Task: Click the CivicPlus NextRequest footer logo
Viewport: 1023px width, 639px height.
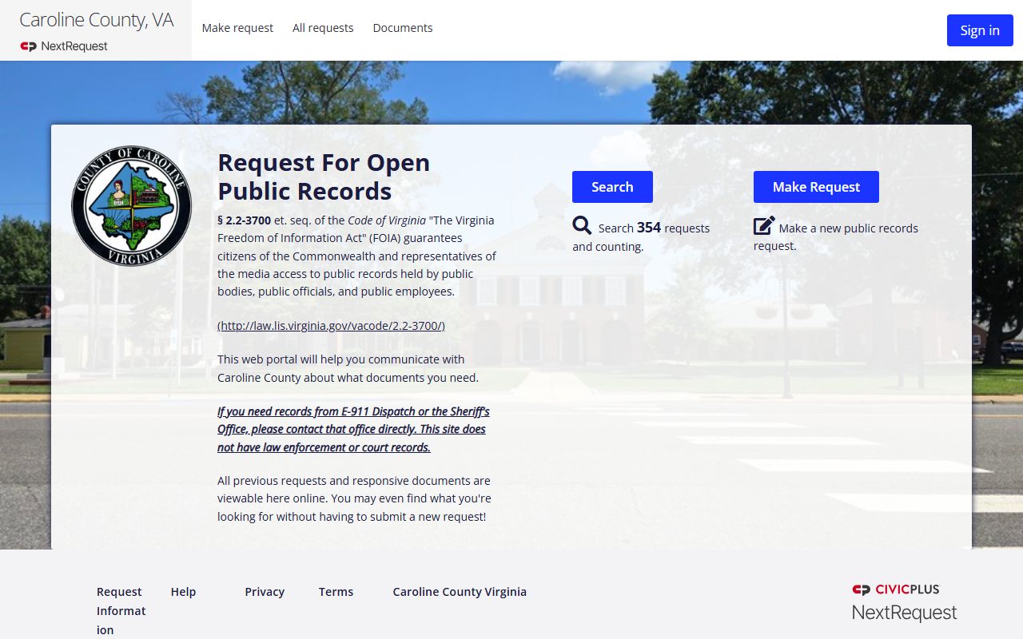Action: coord(904,602)
